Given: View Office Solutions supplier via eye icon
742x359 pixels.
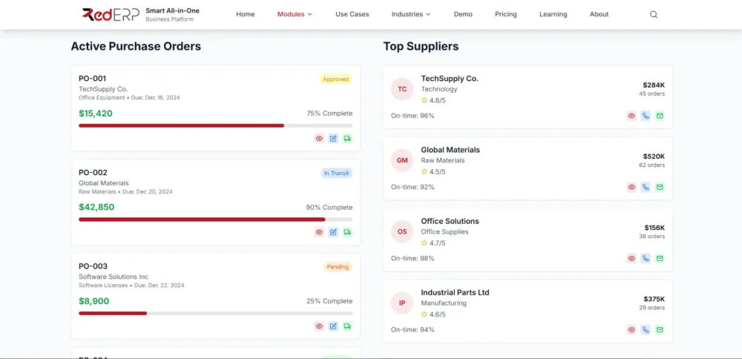Looking at the screenshot, I should [x=631, y=258].
